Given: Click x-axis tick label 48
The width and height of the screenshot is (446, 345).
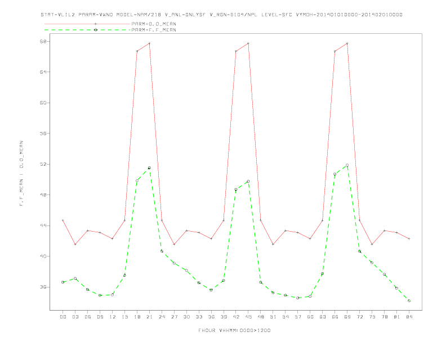Looking at the screenshot, I should click(261, 317).
